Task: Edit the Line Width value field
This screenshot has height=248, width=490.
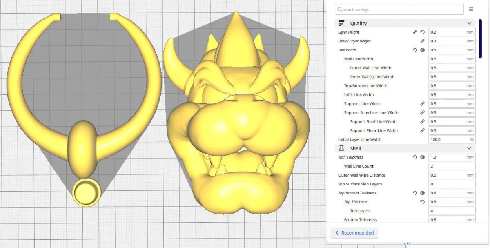Action: point(452,50)
